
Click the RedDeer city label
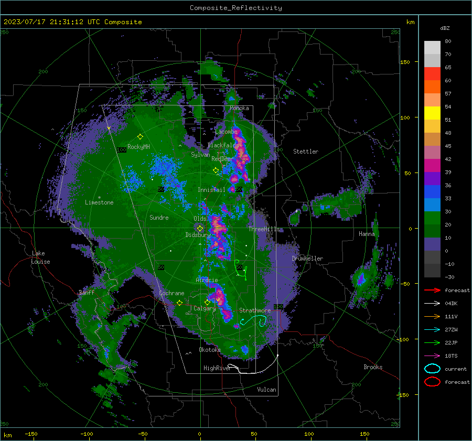222,159
